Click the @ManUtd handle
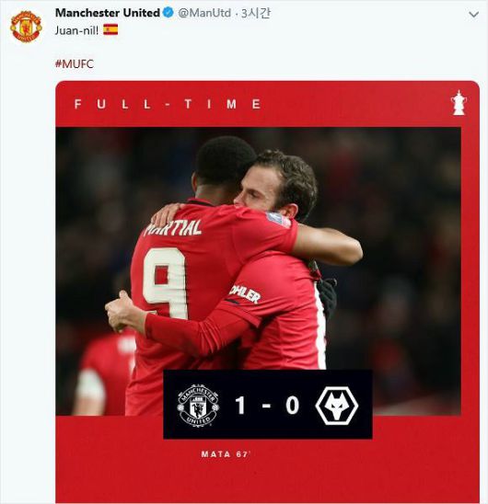This screenshot has height=504, width=488. coord(204,13)
